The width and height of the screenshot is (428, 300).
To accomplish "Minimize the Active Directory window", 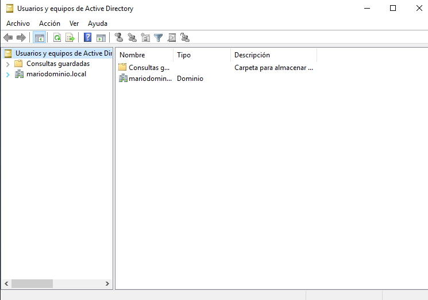I will pos(367,8).
